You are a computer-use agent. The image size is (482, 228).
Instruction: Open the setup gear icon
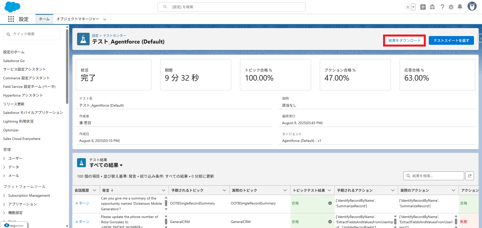coord(451,7)
